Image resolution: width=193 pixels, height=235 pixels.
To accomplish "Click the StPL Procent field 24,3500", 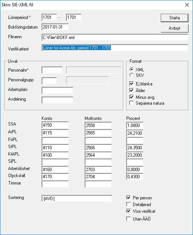I will (135, 148).
